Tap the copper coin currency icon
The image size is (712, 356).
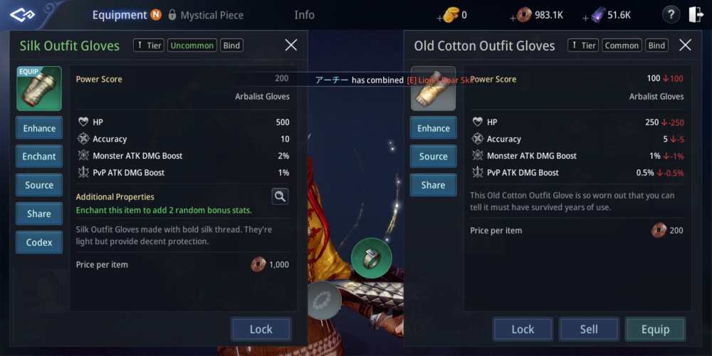pos(525,15)
